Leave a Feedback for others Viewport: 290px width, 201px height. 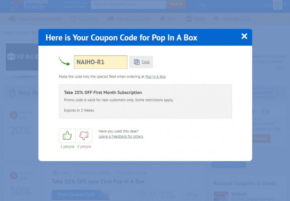(x=121, y=136)
